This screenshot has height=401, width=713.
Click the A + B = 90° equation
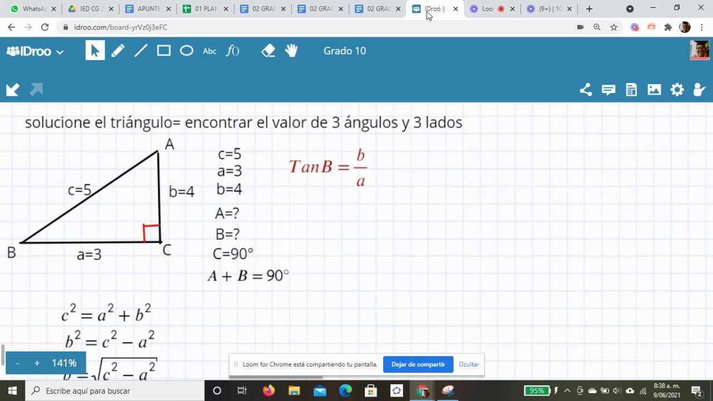(x=248, y=276)
